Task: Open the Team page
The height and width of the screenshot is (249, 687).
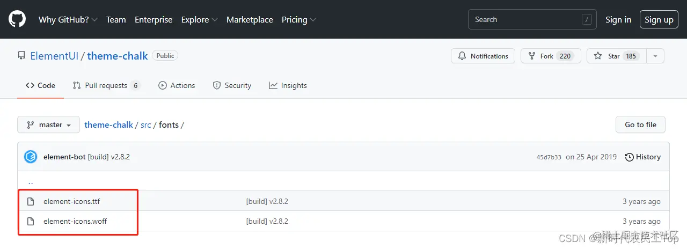Action: click(x=116, y=19)
